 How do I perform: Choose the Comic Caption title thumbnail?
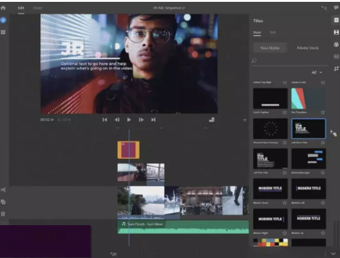point(271,99)
